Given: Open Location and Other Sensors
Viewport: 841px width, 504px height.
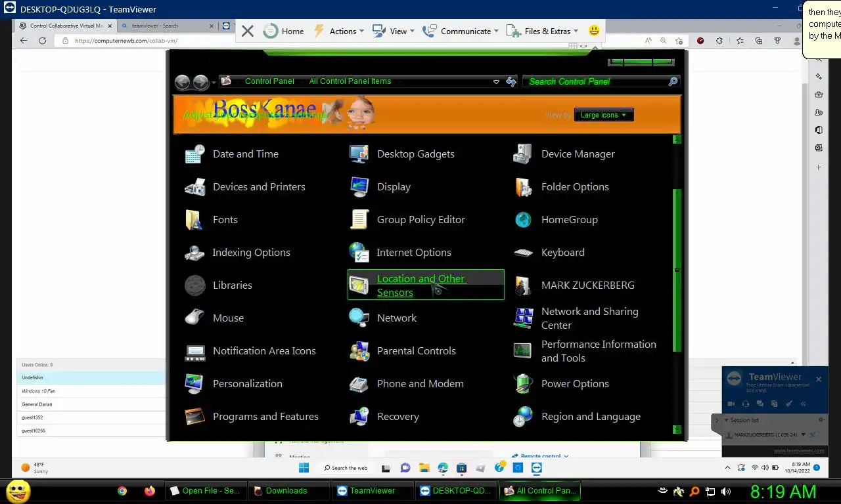Looking at the screenshot, I should click(426, 285).
